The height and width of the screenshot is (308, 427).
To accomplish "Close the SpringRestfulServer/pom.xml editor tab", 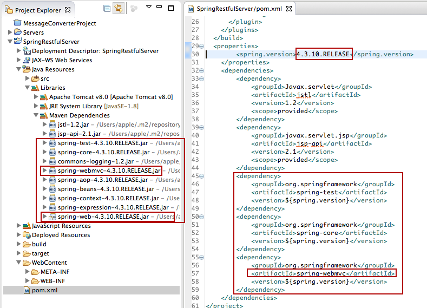I will [289, 9].
